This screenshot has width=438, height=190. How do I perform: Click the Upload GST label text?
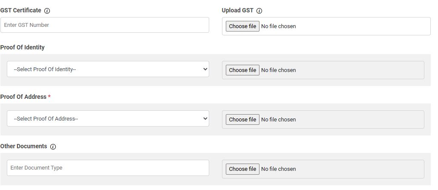click(237, 10)
